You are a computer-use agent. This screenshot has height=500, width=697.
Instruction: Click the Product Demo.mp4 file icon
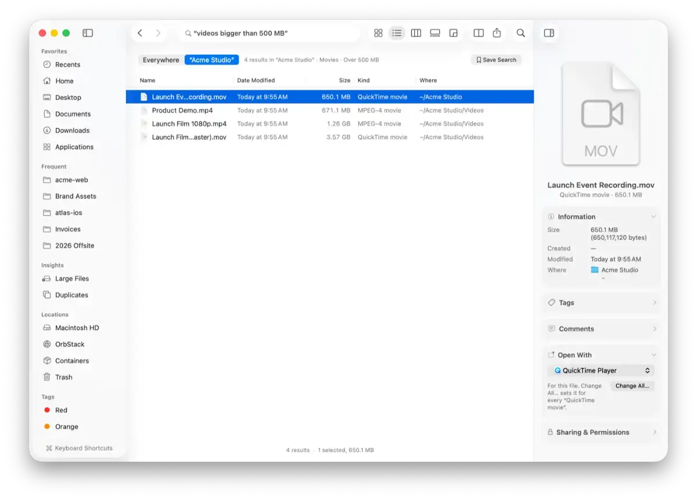pos(144,110)
